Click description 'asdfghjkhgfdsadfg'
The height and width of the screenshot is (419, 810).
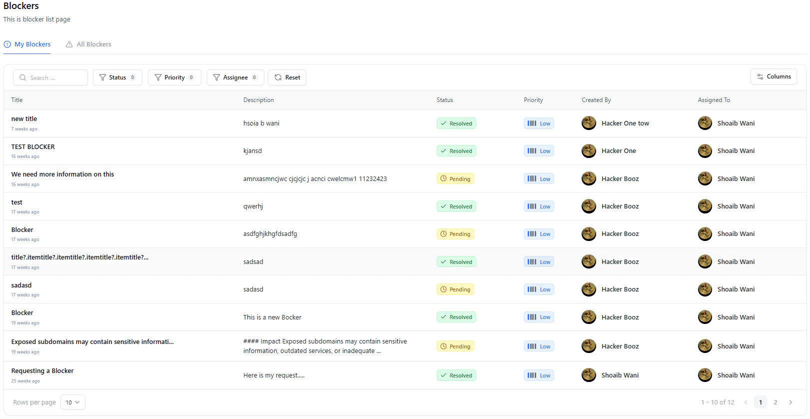coord(270,234)
